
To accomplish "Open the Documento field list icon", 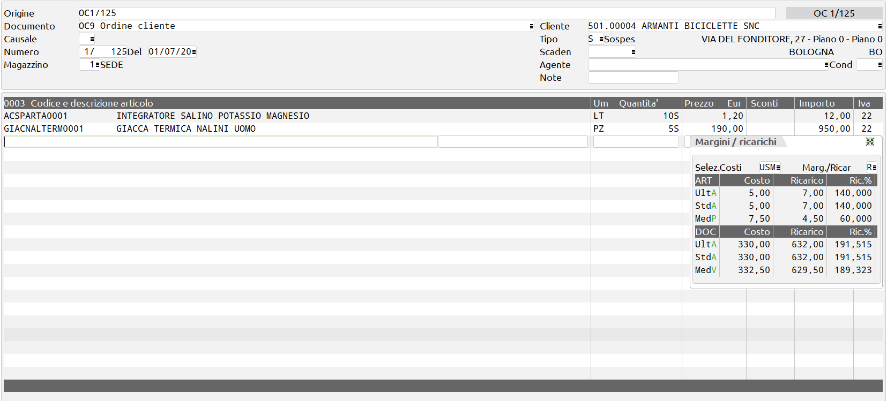I will click(531, 26).
